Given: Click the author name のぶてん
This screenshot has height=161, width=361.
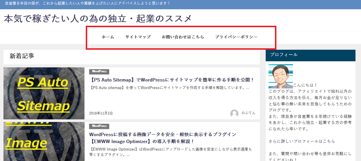Looking at the screenshot, I should [x=248, y=113].
